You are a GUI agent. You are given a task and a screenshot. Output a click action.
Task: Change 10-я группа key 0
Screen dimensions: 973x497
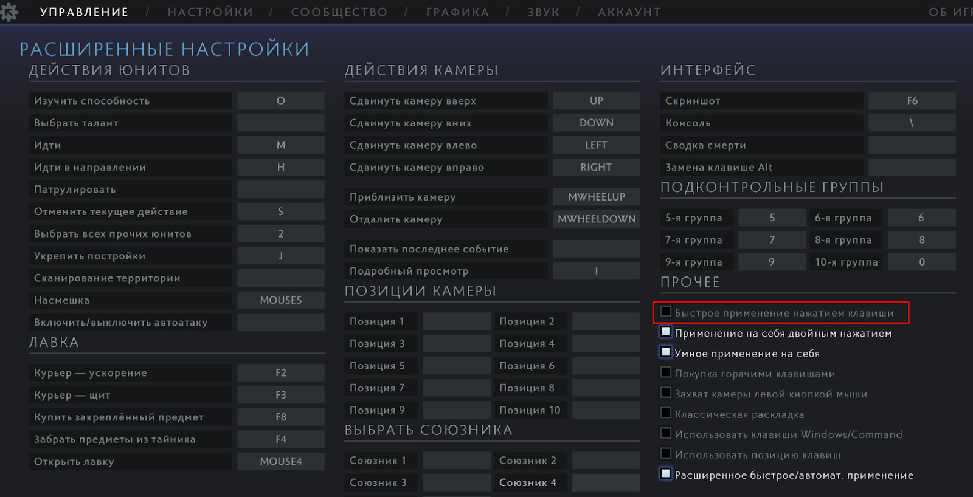(x=922, y=262)
